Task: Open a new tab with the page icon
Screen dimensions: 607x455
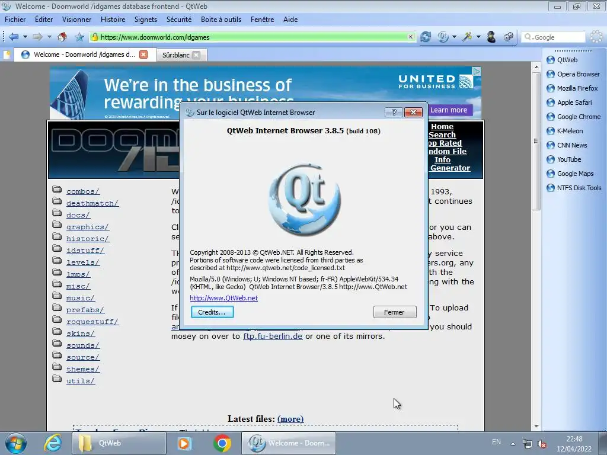Action: [x=7, y=55]
